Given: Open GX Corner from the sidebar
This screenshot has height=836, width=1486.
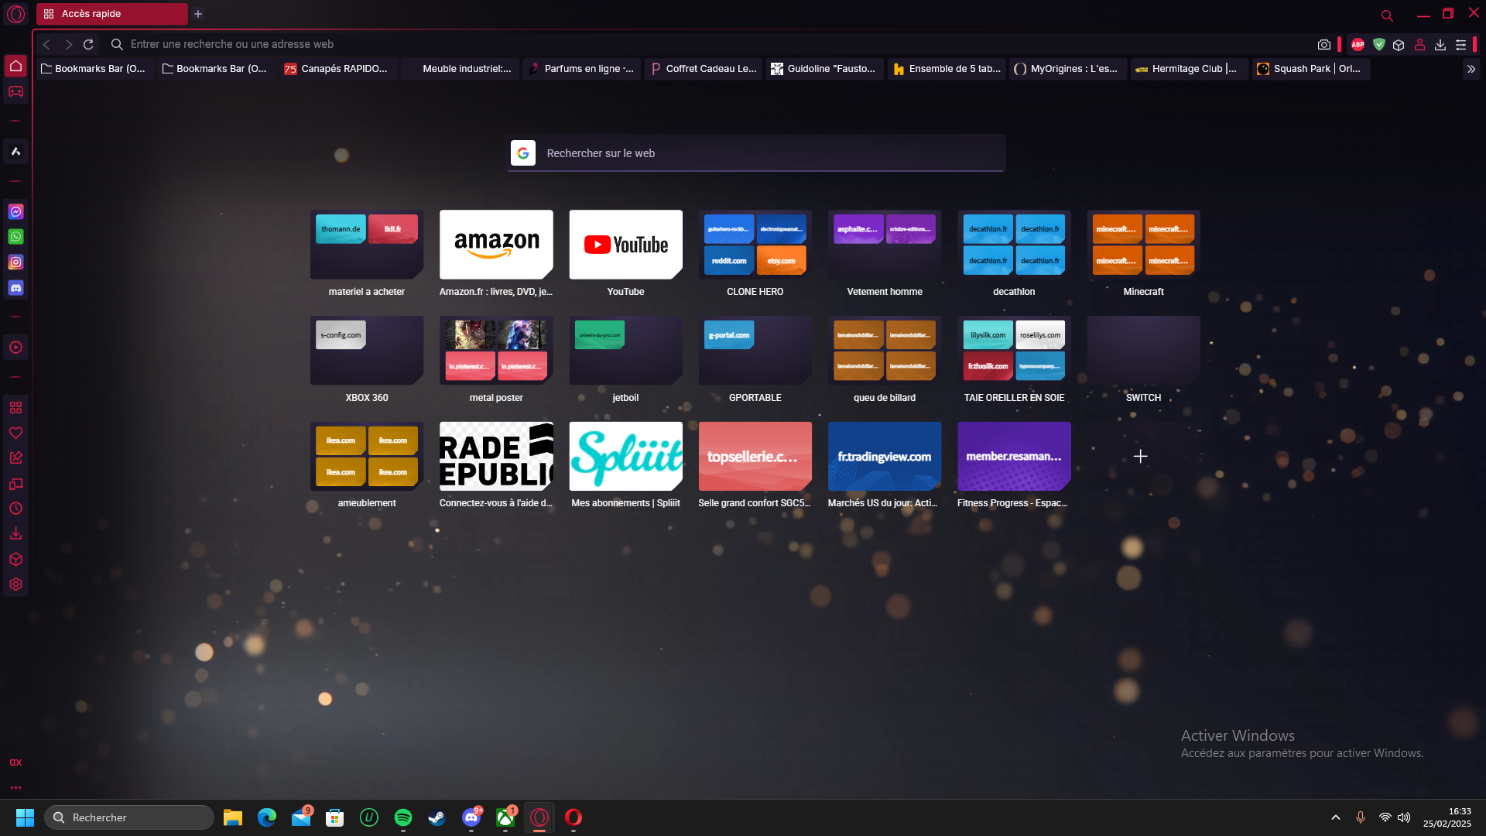Looking at the screenshot, I should coord(15,91).
